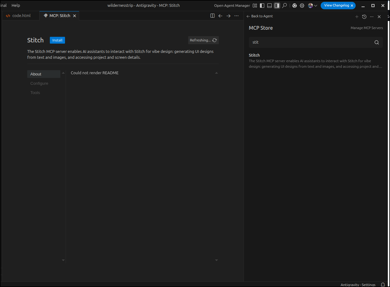Screen dimensions: 390x287
Task: Open the search magnifier in title bar
Action: point(284,6)
